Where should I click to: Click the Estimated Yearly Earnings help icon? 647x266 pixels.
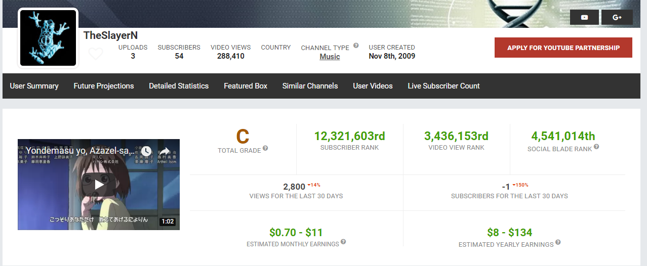coord(558,242)
